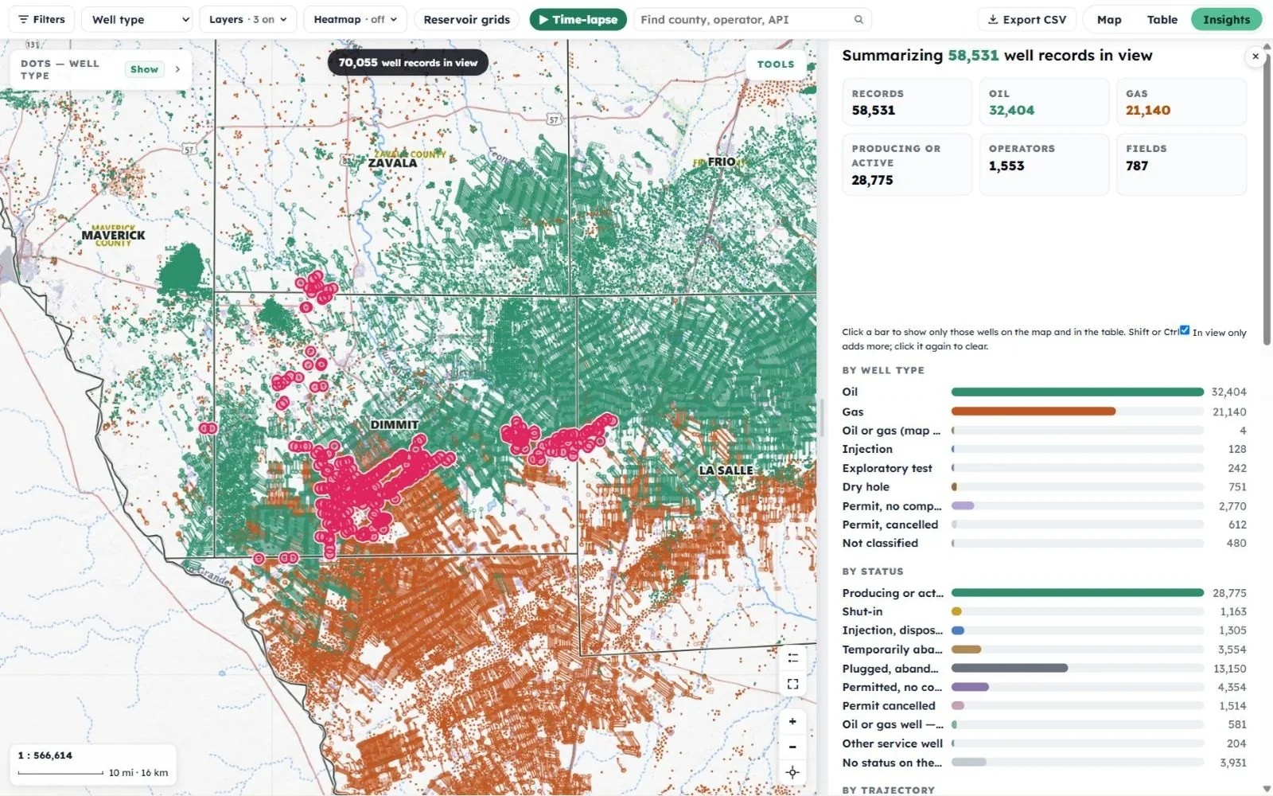This screenshot has width=1273, height=796.
Task: Locate my position on the map
Action: coord(792,772)
